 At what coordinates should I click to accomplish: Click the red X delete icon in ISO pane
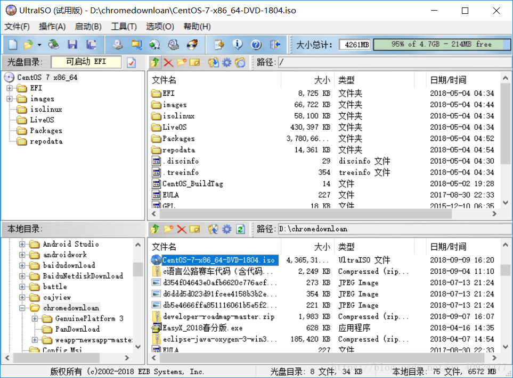coord(168,62)
